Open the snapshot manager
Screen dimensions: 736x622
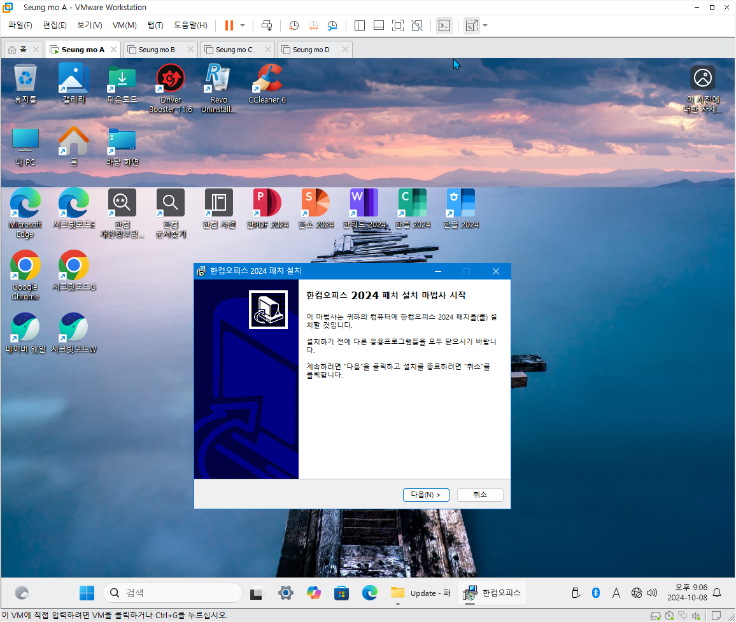[332, 25]
